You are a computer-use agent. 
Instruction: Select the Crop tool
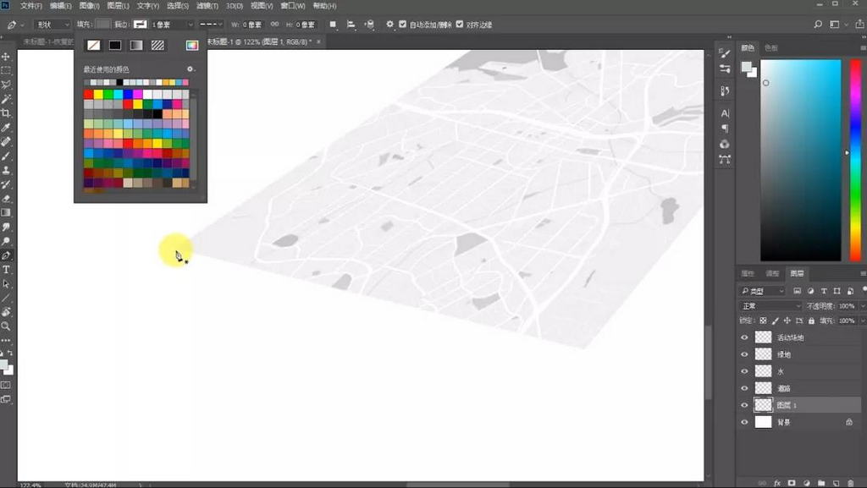pos(6,113)
